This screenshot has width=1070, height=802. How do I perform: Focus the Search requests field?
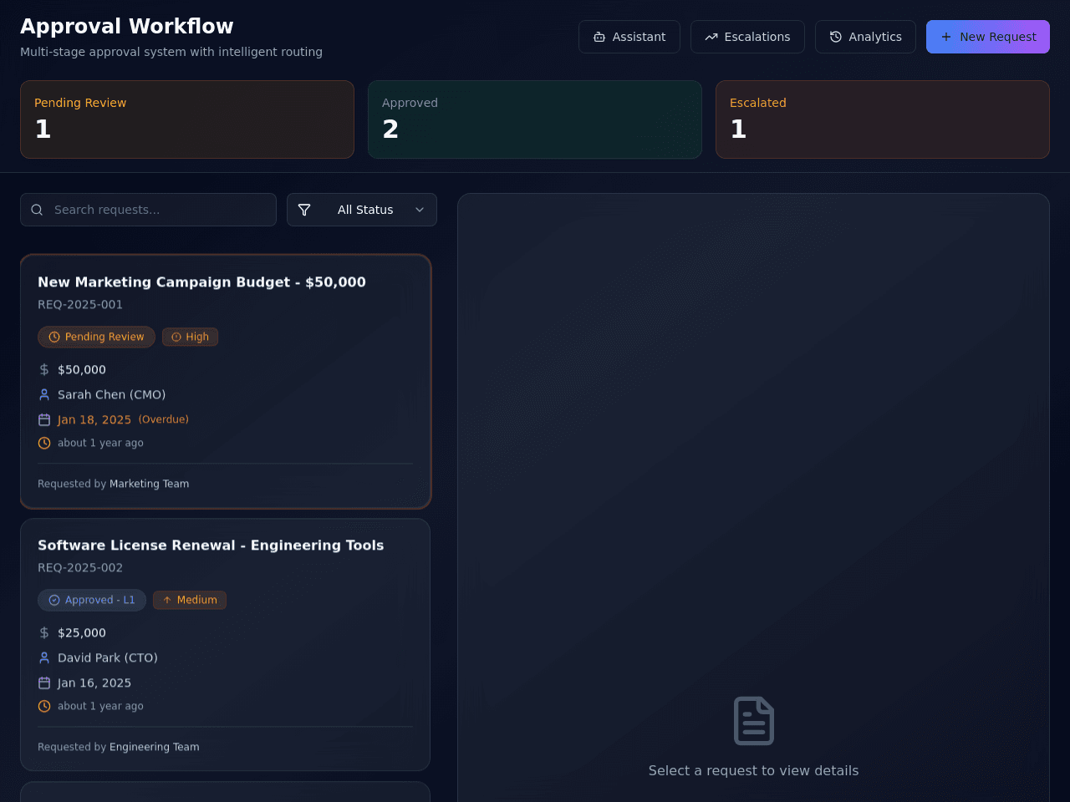click(148, 210)
